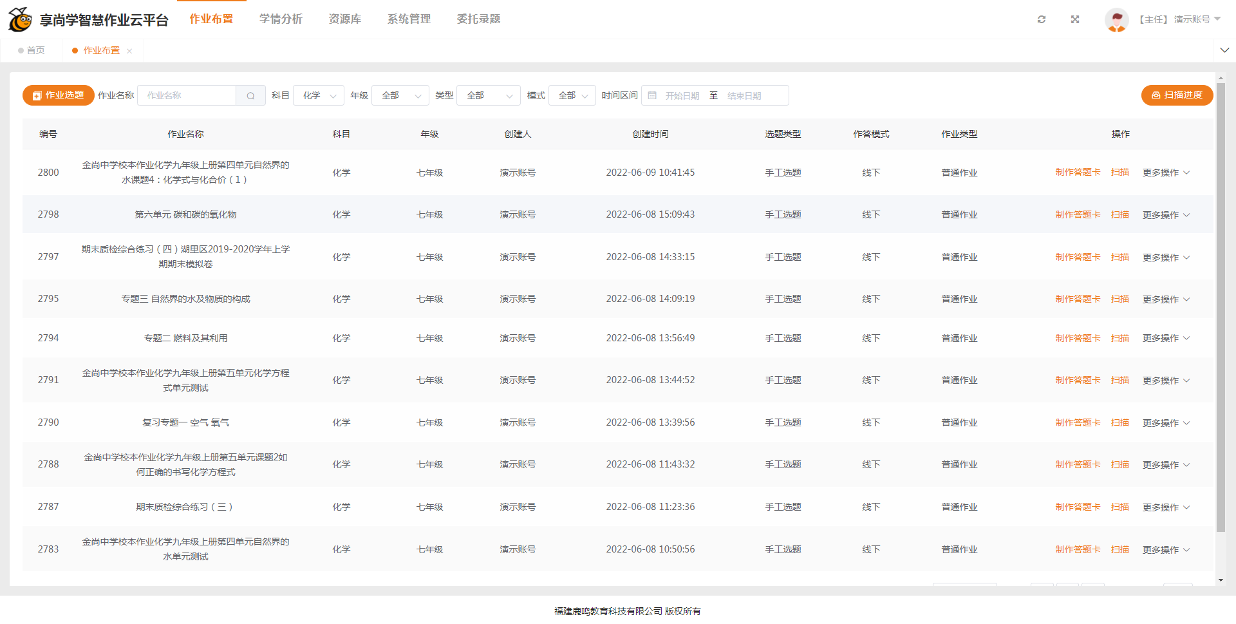Click the platform owl logo

[x=20, y=20]
